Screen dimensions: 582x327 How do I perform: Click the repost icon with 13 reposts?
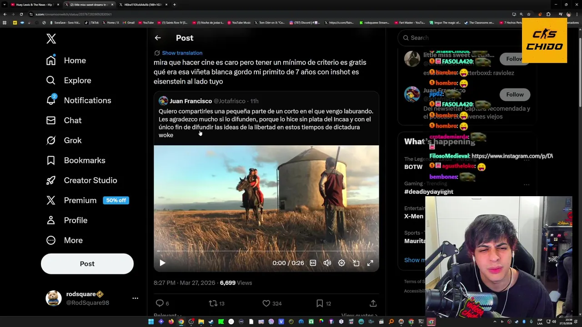tap(213, 303)
